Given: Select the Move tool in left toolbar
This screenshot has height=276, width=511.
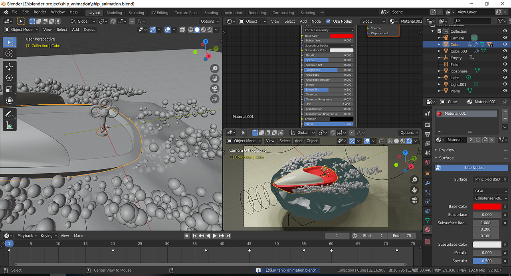Looking at the screenshot, I should 10,67.
